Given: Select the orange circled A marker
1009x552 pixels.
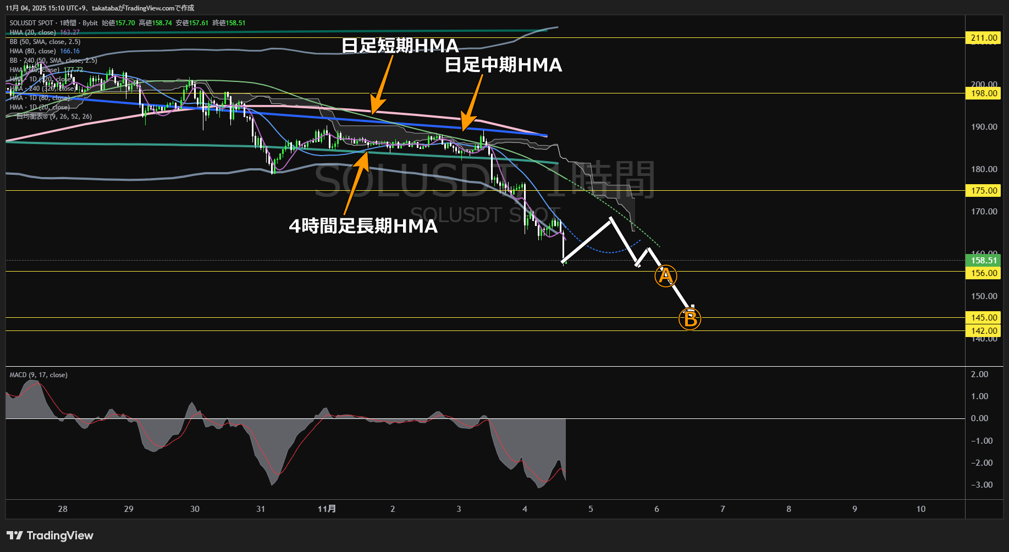Looking at the screenshot, I should tap(665, 276).
